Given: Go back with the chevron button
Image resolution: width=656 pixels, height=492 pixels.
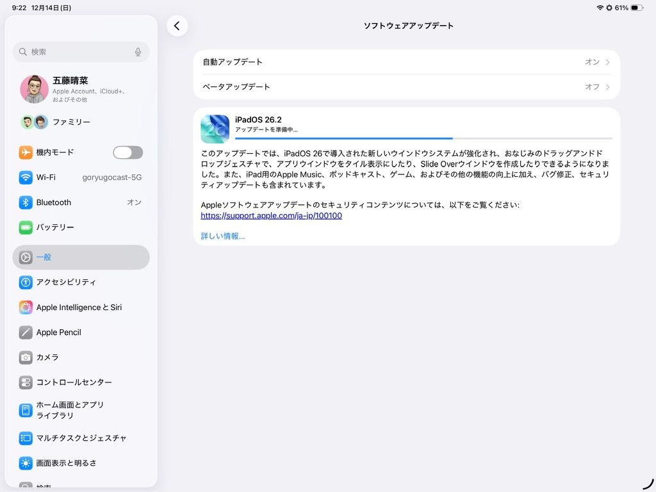Looking at the screenshot, I should tap(177, 26).
